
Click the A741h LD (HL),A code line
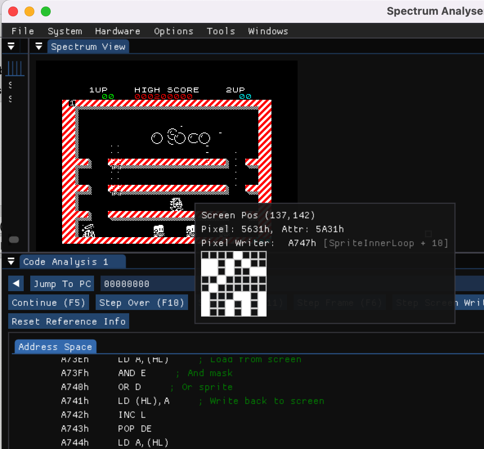[x=191, y=401]
